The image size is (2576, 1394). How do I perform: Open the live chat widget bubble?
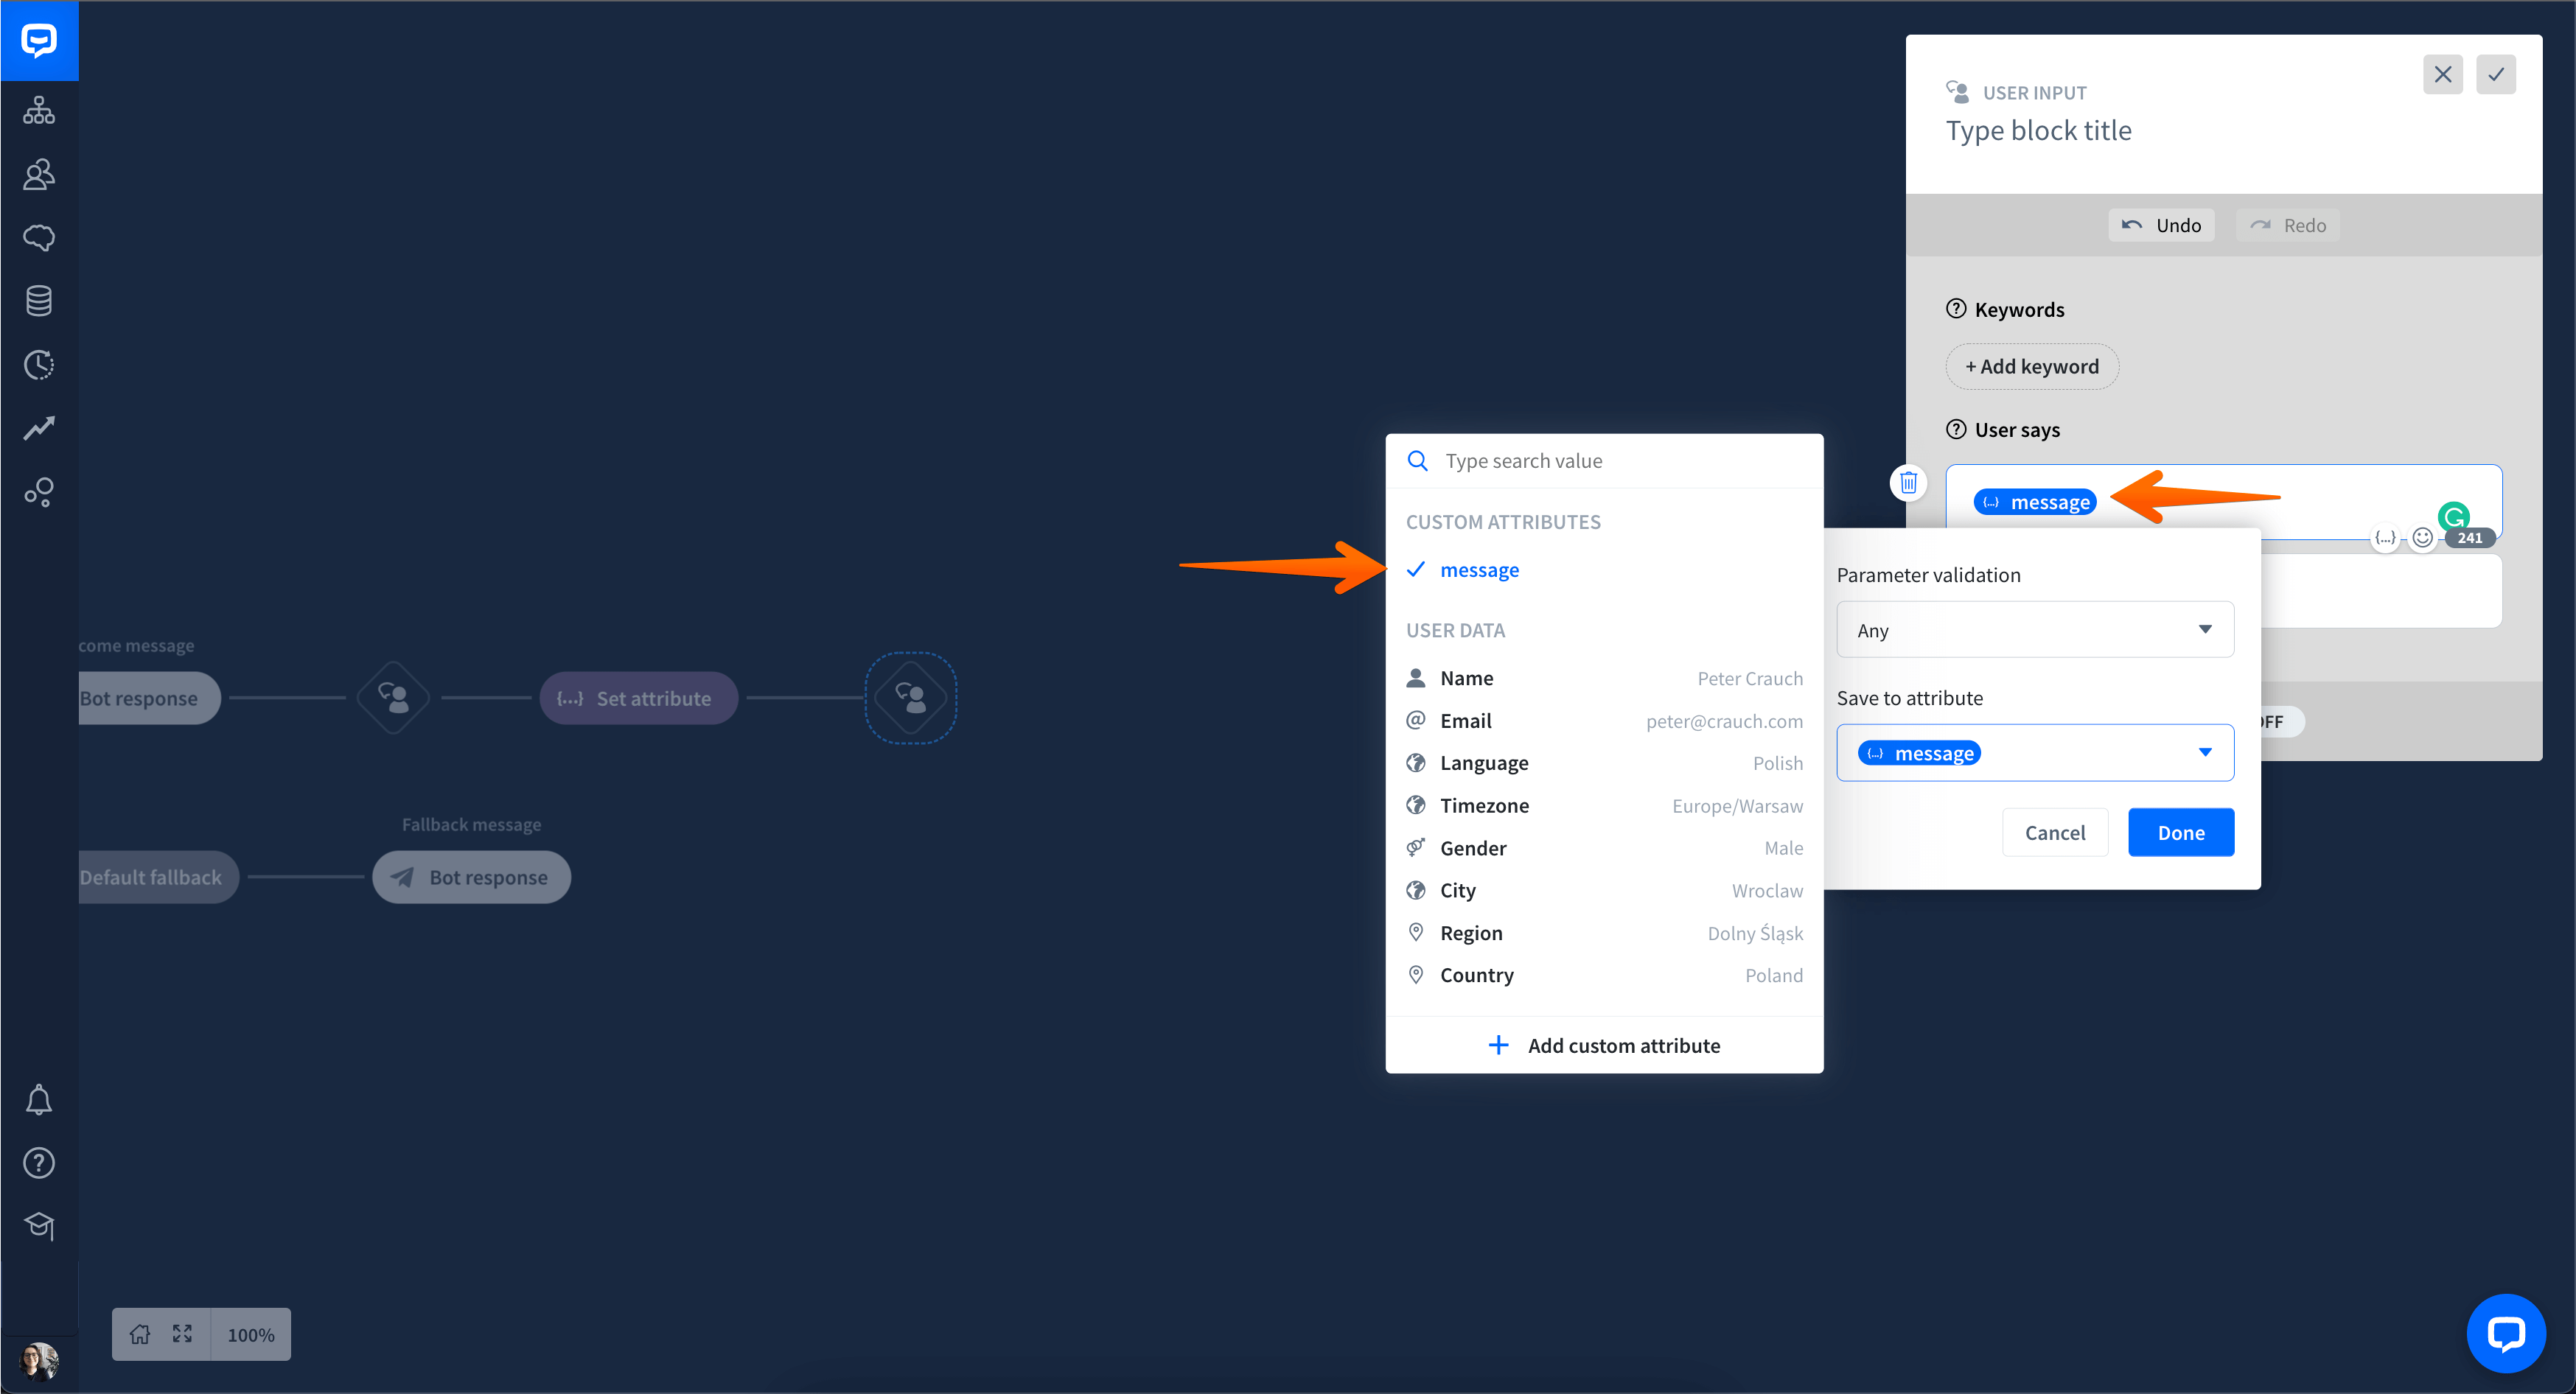2506,1333
